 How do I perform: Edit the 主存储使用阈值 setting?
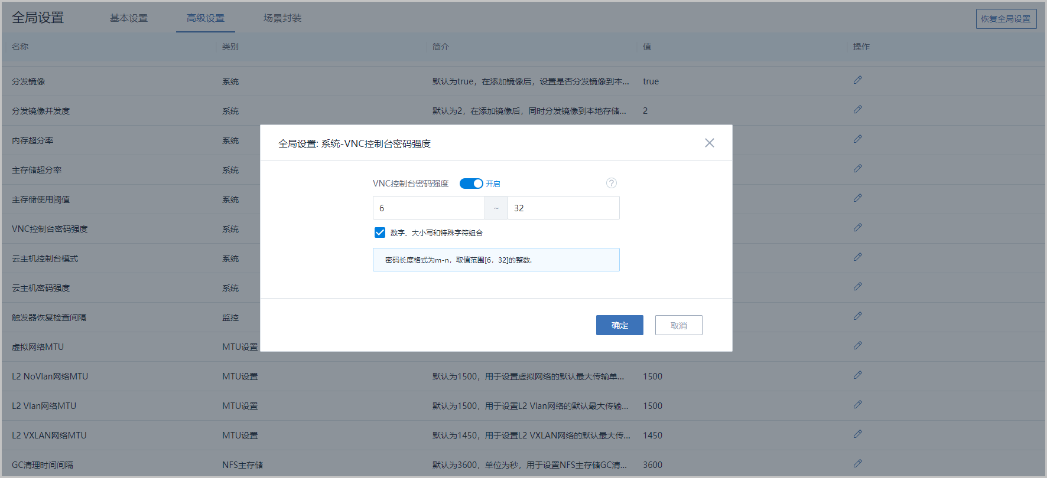point(857,198)
